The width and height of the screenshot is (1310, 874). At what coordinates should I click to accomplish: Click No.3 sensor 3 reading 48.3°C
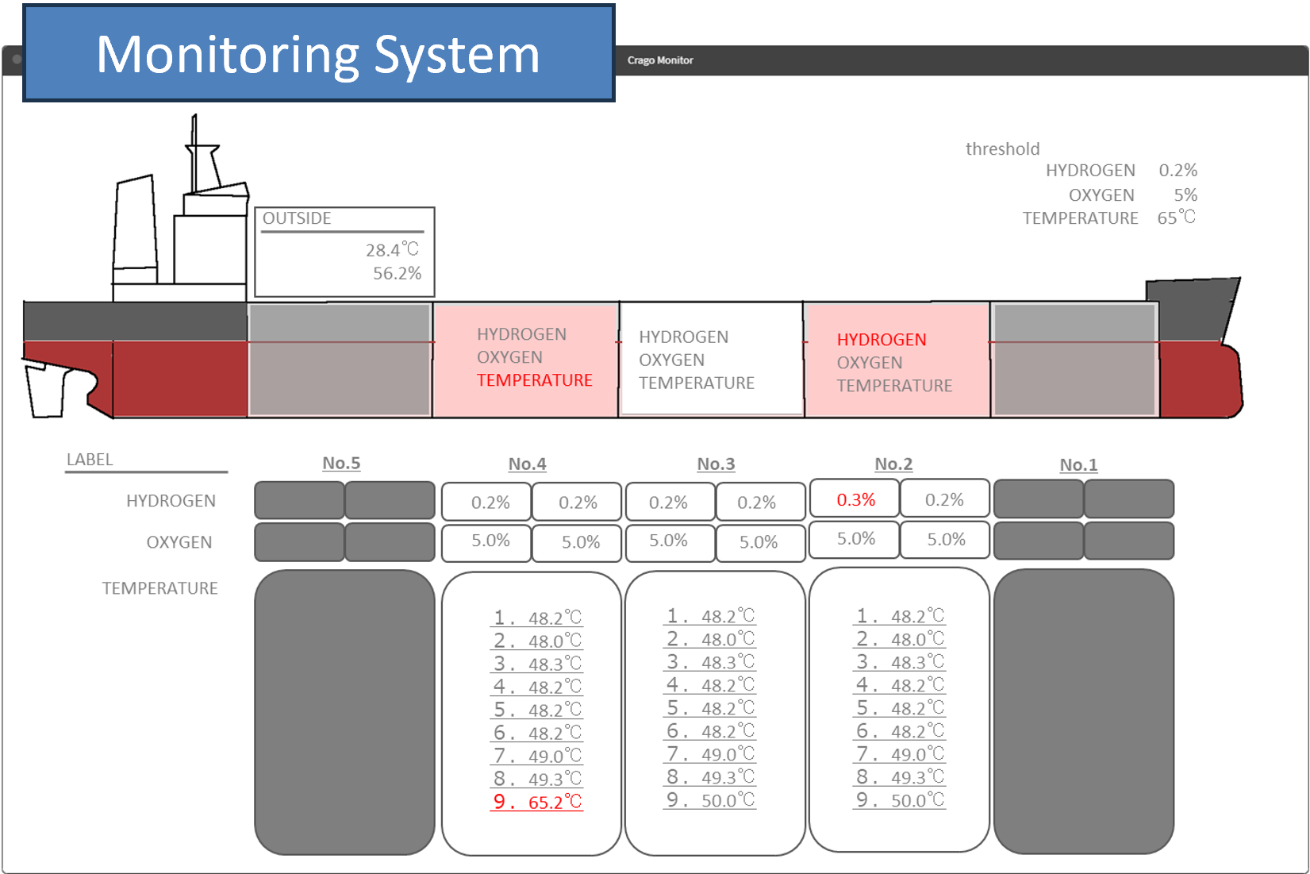point(710,662)
